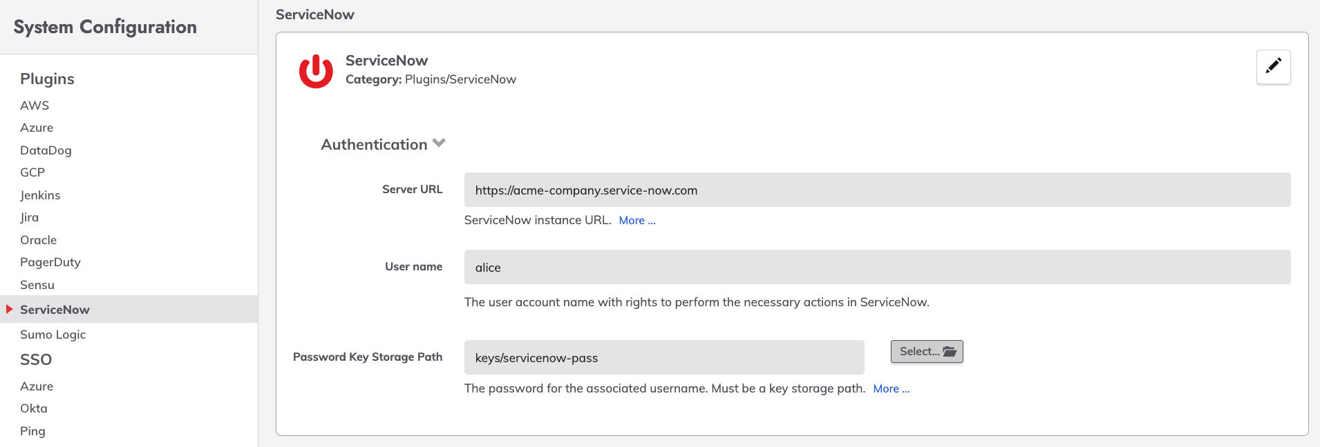Select Okta under SSO
The width and height of the screenshot is (1320, 447).
34,408
